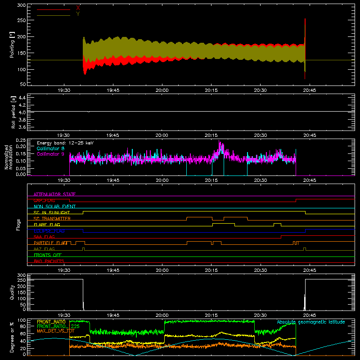Click the 'FRONTS_OFF' flag label
Viewport: 360px width, 360px height.
coord(48,255)
